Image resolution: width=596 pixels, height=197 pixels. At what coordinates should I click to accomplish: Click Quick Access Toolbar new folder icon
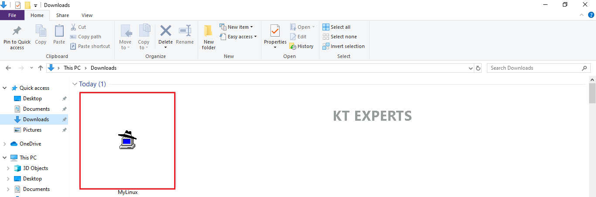(27, 5)
